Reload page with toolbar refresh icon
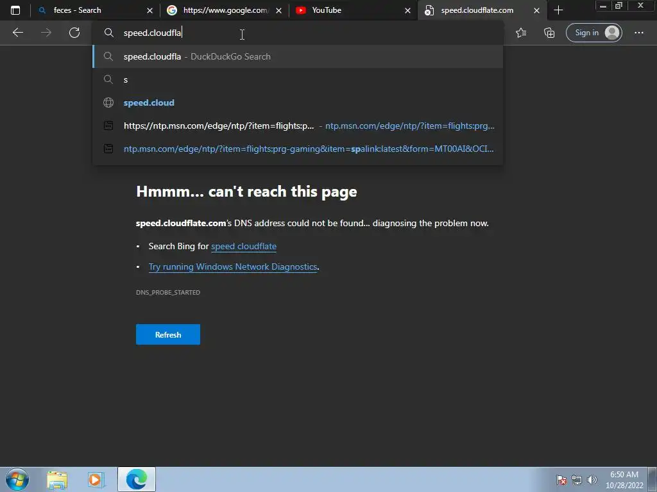 [74, 33]
